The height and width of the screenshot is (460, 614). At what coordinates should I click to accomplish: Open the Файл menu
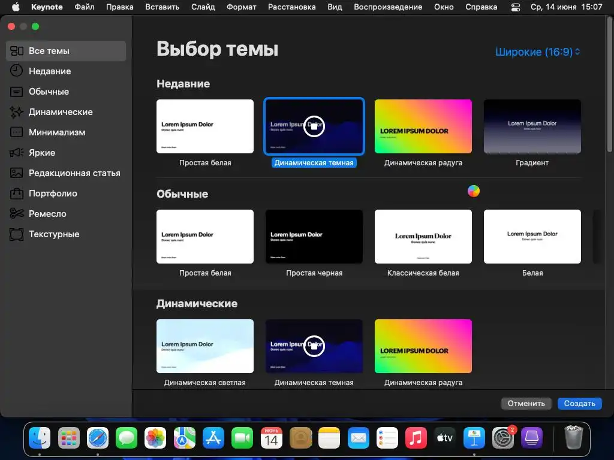click(84, 7)
